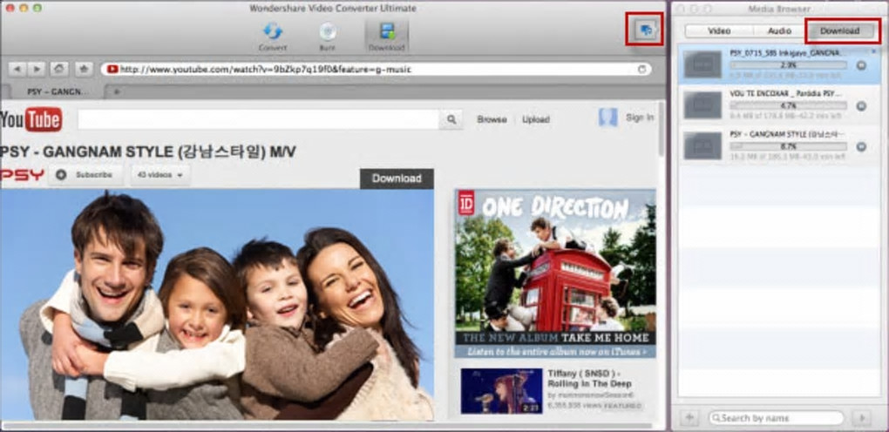
Task: Toggle the Media Browser panel icon
Action: tap(645, 30)
